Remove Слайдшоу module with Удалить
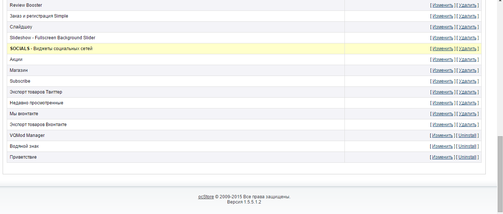 pos(467,27)
